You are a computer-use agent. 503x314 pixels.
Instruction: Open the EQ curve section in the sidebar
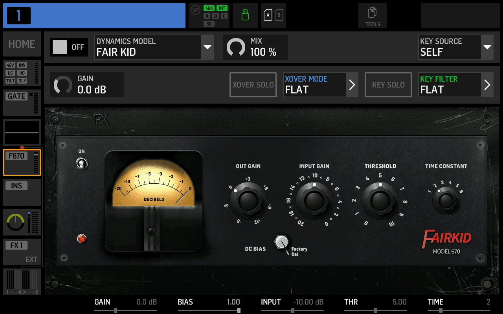[22, 133]
